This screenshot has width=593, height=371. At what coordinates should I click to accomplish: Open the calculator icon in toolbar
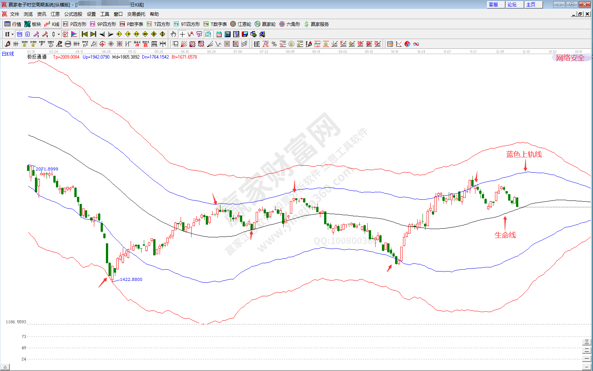[x=227, y=34]
